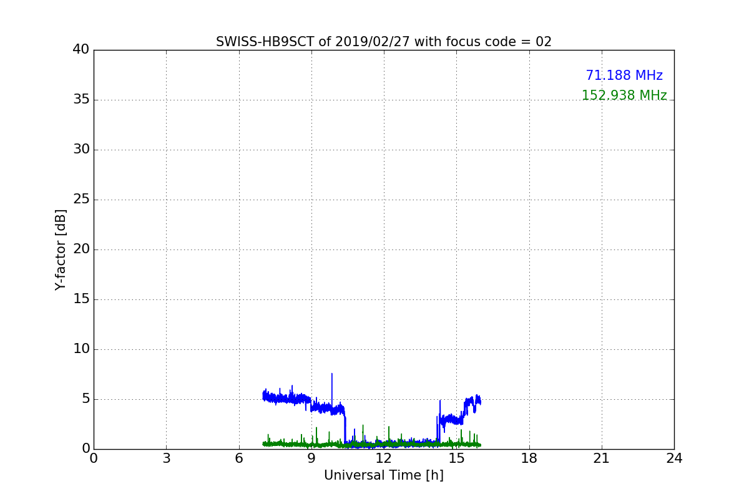The height and width of the screenshot is (499, 749).
Task: Click the x-axis tick label 18
Action: click(x=529, y=458)
